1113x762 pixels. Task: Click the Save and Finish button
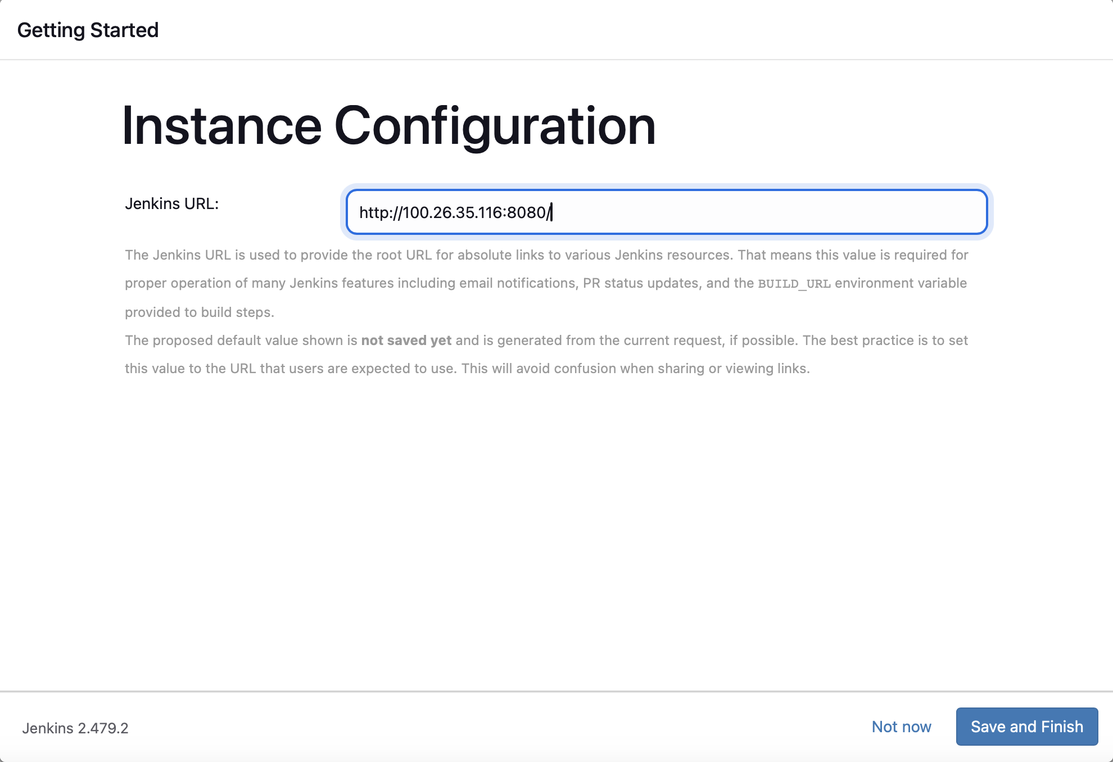(x=1026, y=727)
